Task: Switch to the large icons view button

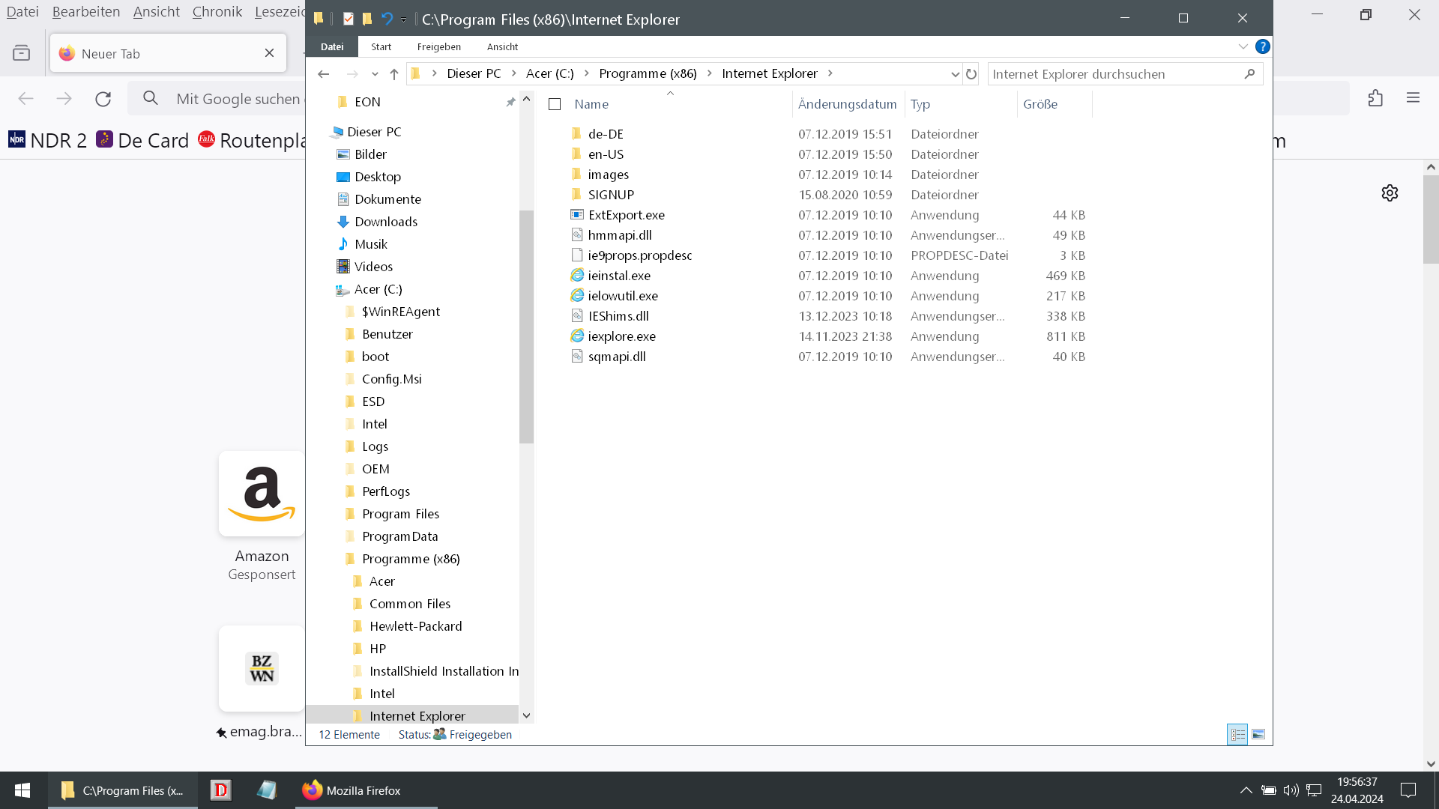Action: 1258,735
